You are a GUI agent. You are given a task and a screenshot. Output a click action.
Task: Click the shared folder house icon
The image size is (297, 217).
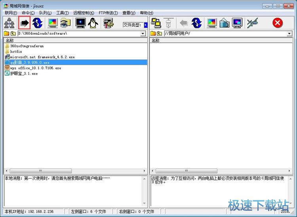(224, 23)
